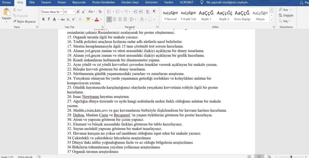Click the Ara find button

point(285,10)
